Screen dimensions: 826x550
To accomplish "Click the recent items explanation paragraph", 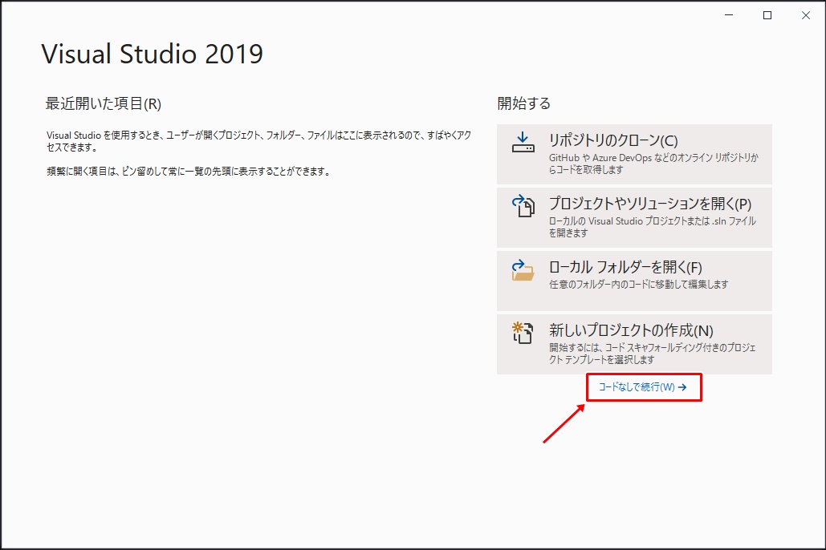I will click(x=258, y=141).
